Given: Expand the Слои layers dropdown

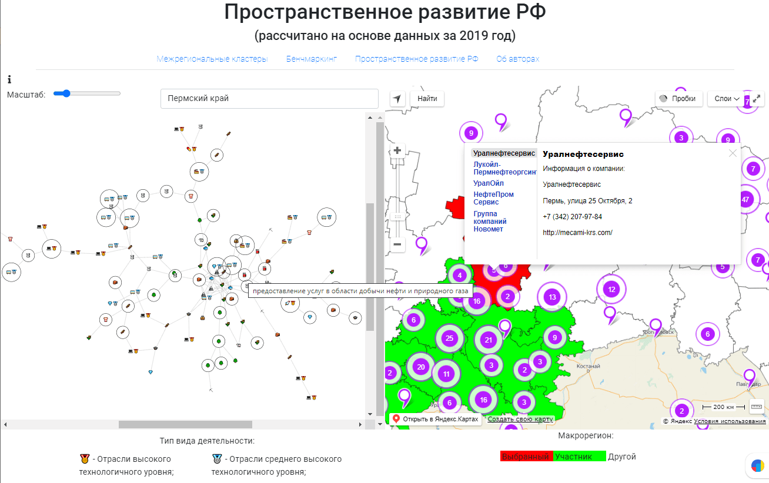Looking at the screenshot, I should [x=727, y=99].
